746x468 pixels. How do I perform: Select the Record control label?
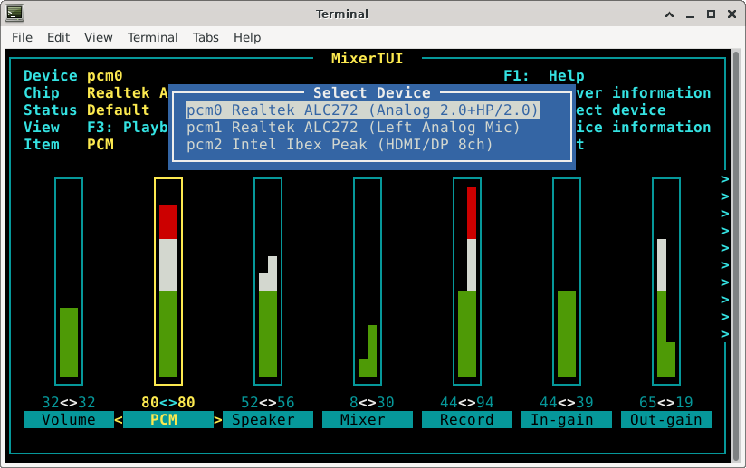point(467,420)
